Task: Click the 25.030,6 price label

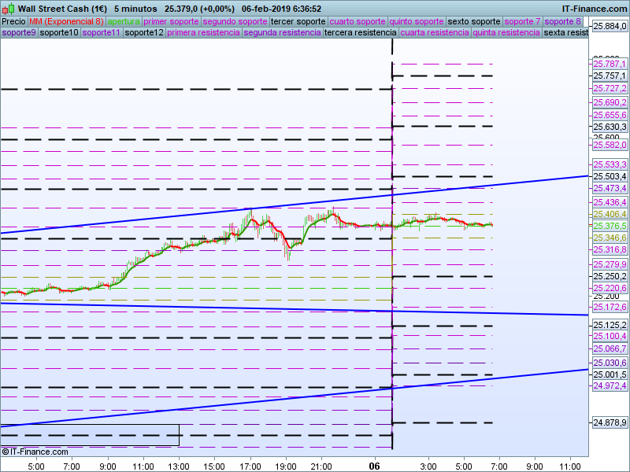Action: coord(610,363)
